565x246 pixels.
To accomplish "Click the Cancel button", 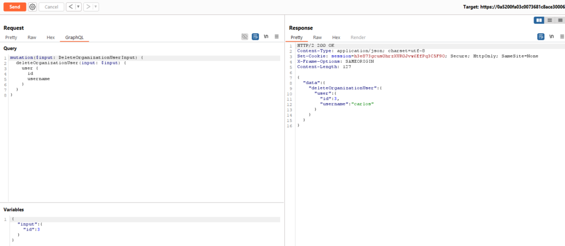I will [x=51, y=7].
